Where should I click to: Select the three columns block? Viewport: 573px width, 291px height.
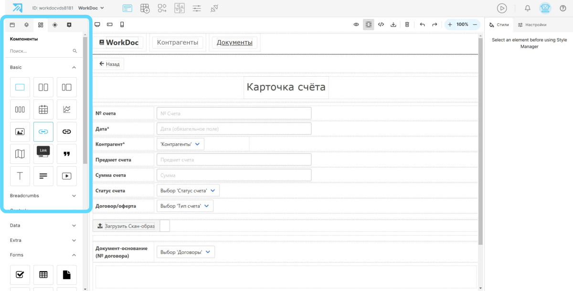click(20, 110)
